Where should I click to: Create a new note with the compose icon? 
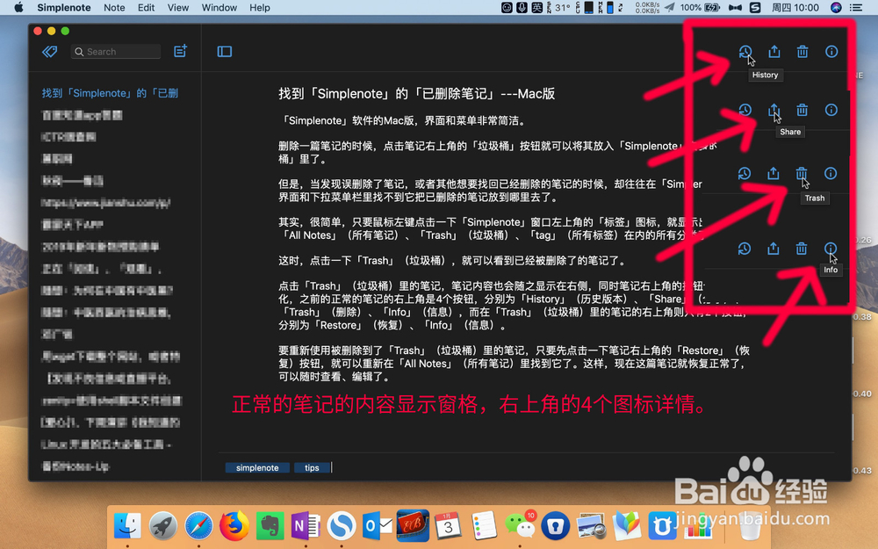[x=180, y=51]
